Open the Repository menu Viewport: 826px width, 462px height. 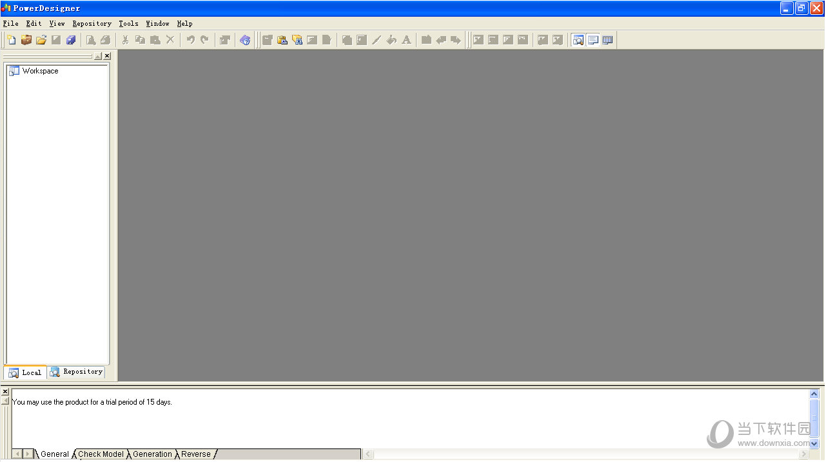(x=92, y=23)
